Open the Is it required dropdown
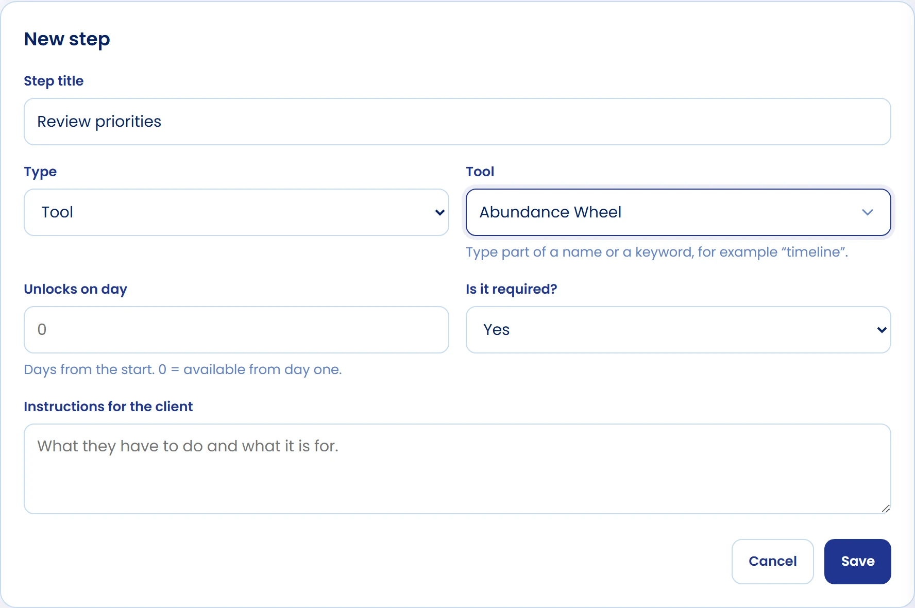915x608 pixels. (x=678, y=330)
